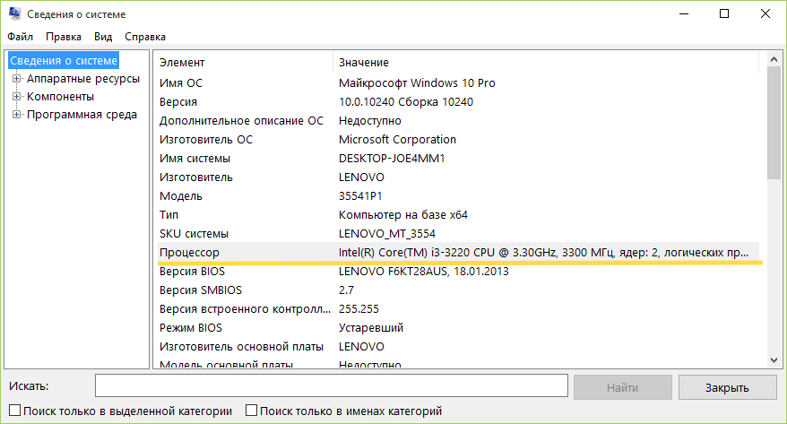Select Компоненты tree item label
This screenshot has width=787, height=424.
coord(60,96)
